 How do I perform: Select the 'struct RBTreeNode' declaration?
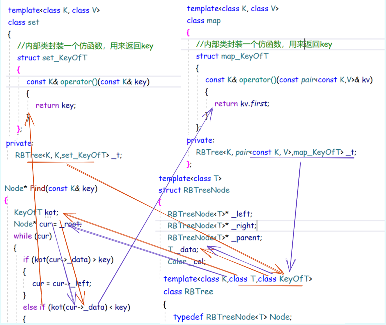(194, 190)
